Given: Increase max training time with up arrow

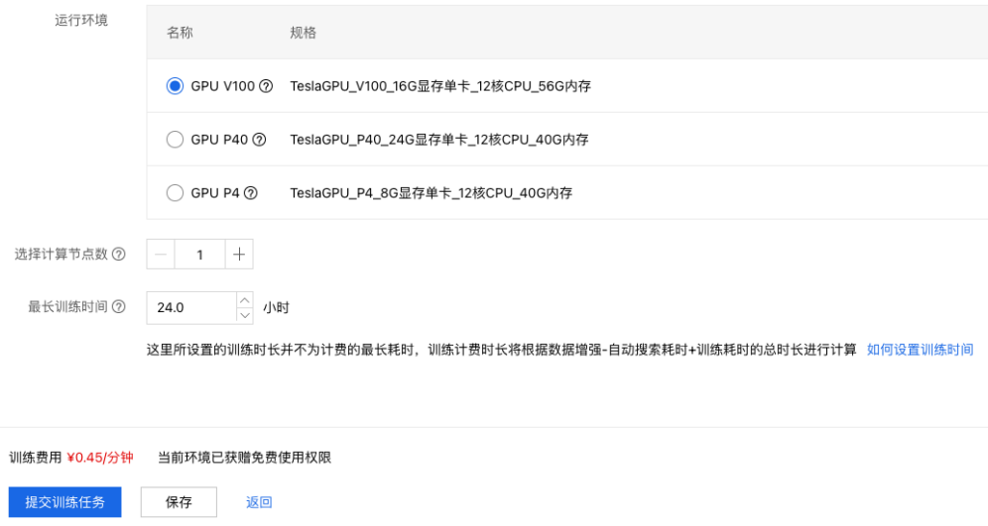Looking at the screenshot, I should click(245, 300).
